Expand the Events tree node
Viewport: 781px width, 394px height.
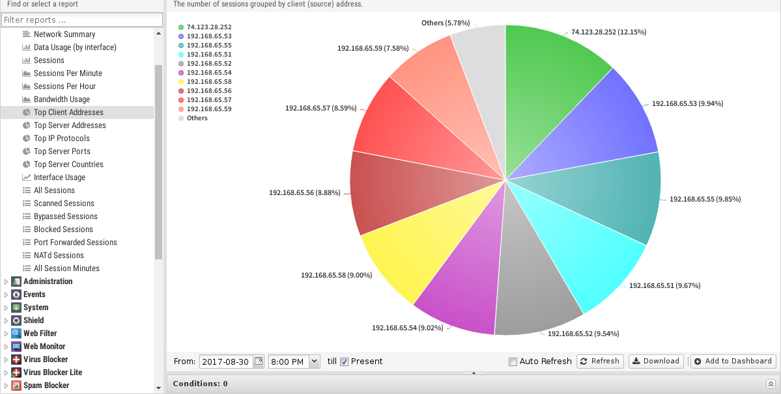7,295
